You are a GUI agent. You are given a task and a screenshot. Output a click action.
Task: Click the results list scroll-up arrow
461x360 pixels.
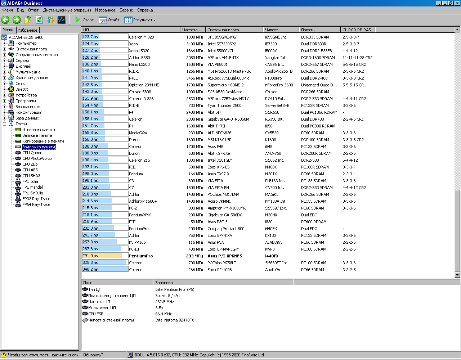(x=457, y=30)
